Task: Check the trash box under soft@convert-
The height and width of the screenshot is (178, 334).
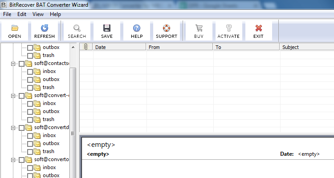Action: [x=30, y=120]
